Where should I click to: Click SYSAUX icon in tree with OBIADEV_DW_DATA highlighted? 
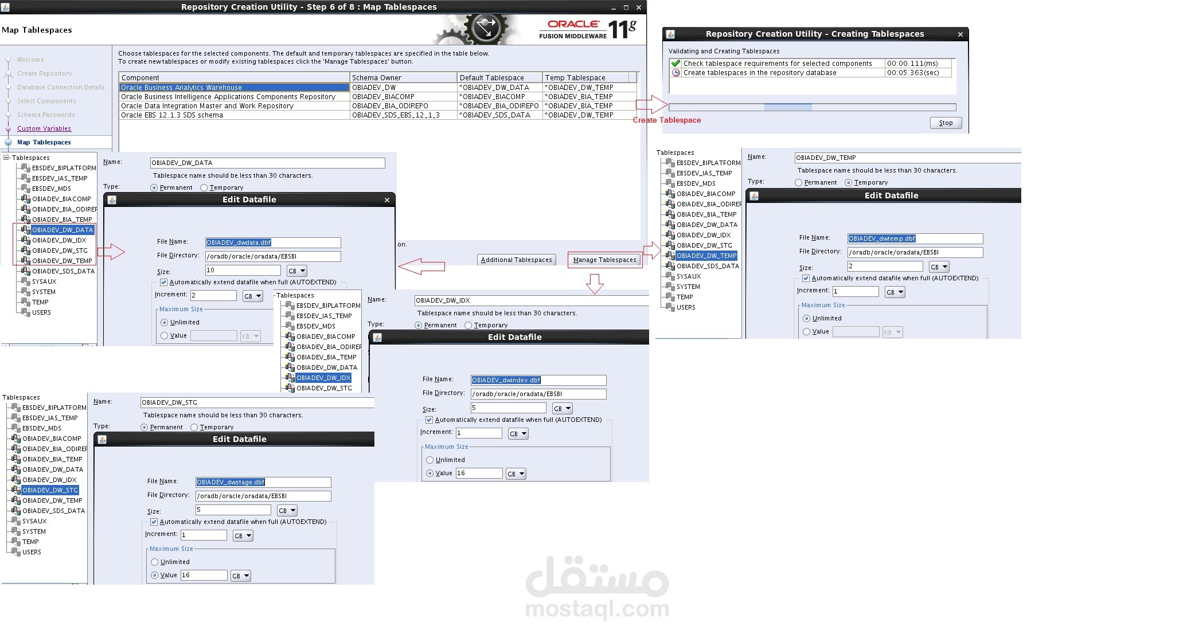tap(25, 281)
